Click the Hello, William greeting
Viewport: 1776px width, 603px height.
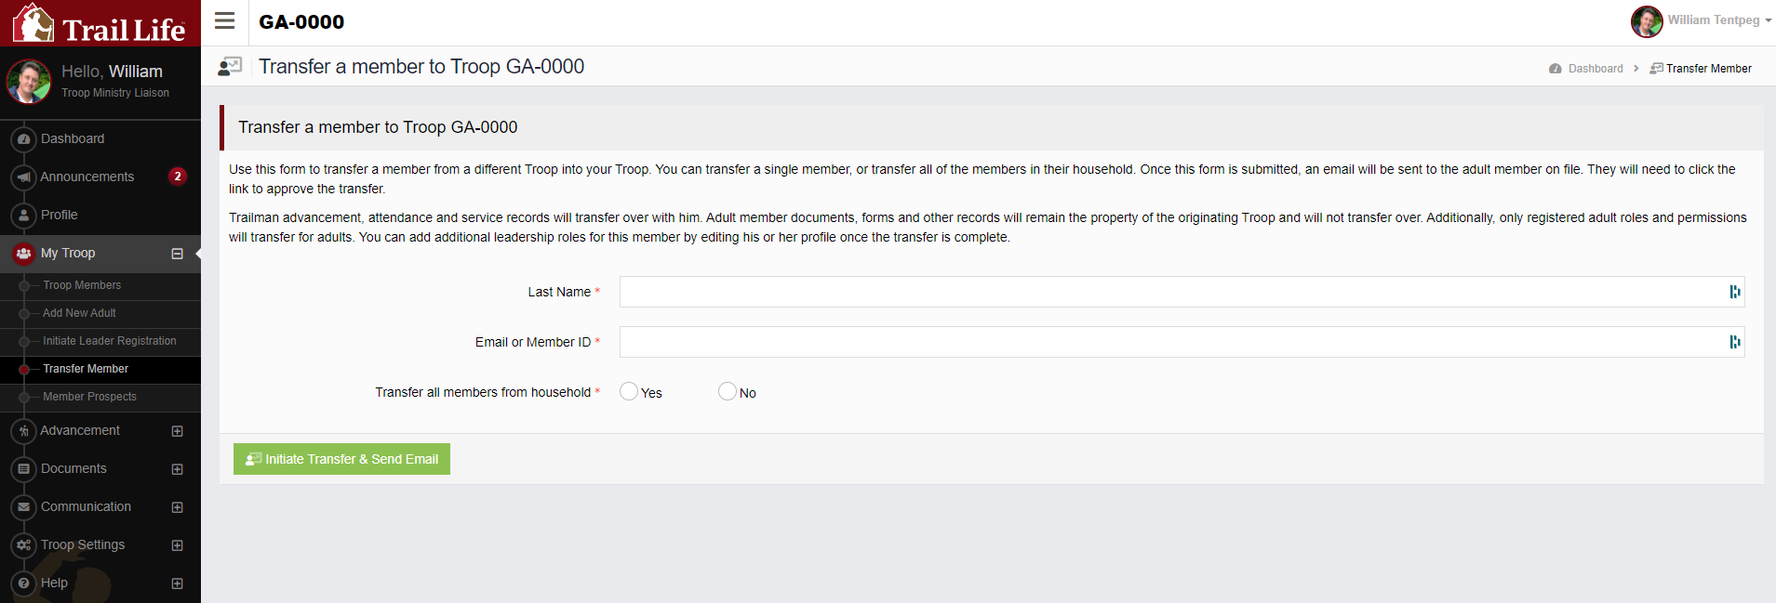pos(112,72)
